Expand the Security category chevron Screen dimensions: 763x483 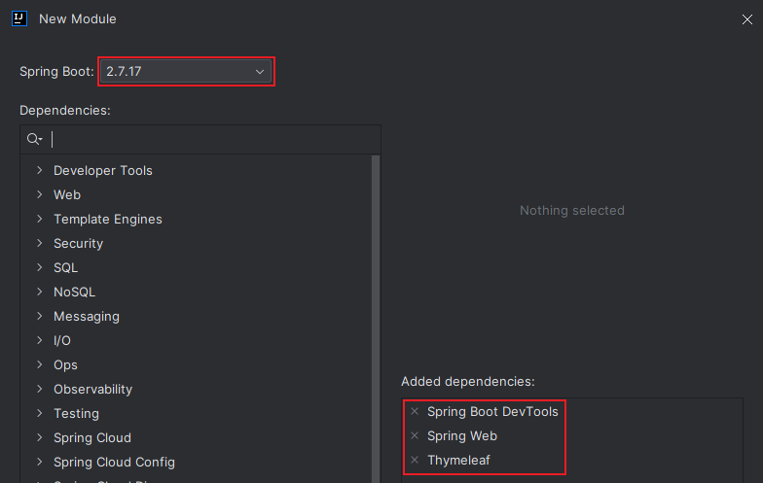tap(40, 243)
